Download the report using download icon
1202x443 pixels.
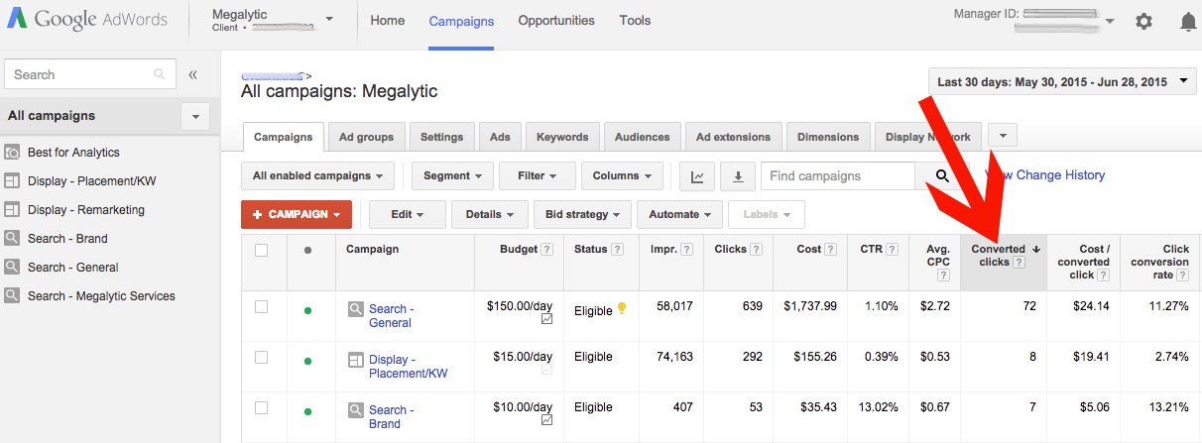coord(737,176)
